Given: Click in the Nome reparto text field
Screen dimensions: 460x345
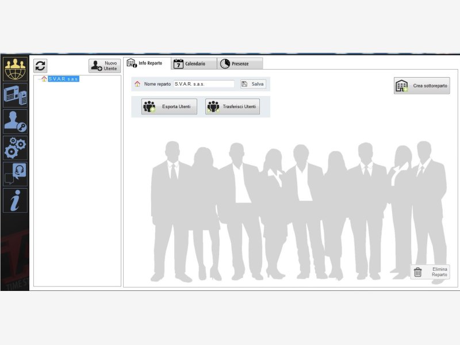Looking at the screenshot, I should (x=204, y=84).
